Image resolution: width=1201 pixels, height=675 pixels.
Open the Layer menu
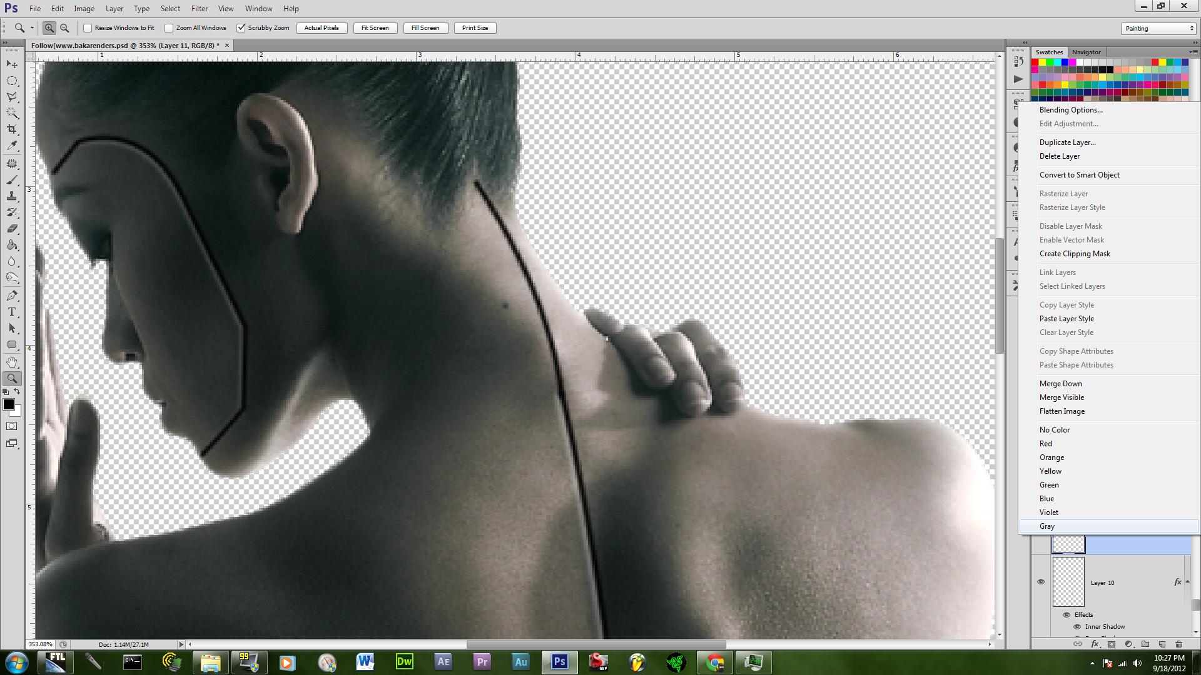pyautogui.click(x=114, y=9)
